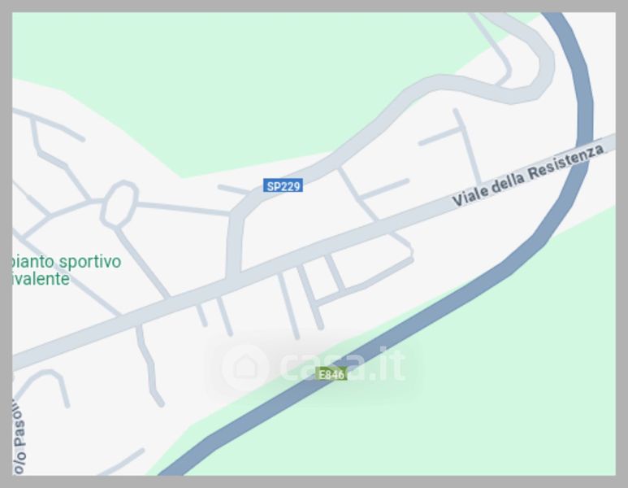Select the green sportivo polivalente place label
Image resolution: width=628 pixels, height=488 pixels.
66,270
